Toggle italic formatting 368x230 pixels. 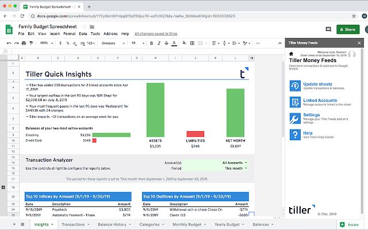159,43
